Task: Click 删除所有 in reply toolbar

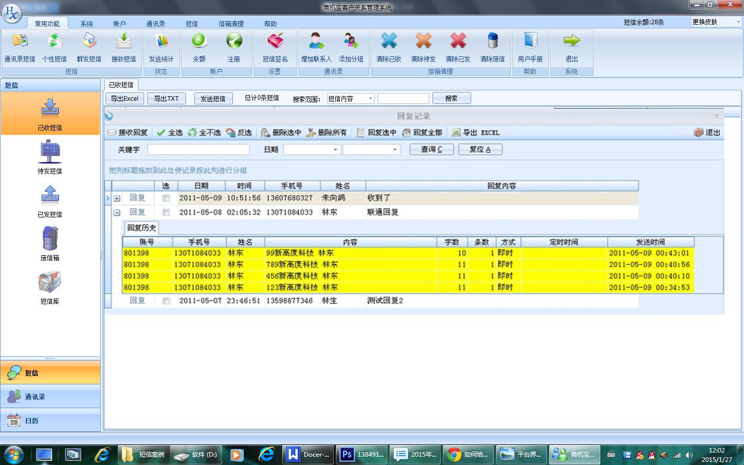Action: click(x=327, y=133)
